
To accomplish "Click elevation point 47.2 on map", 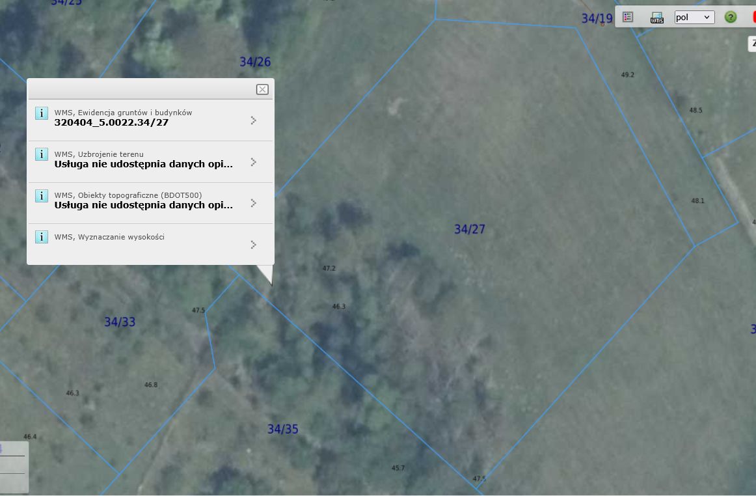I will point(329,268).
